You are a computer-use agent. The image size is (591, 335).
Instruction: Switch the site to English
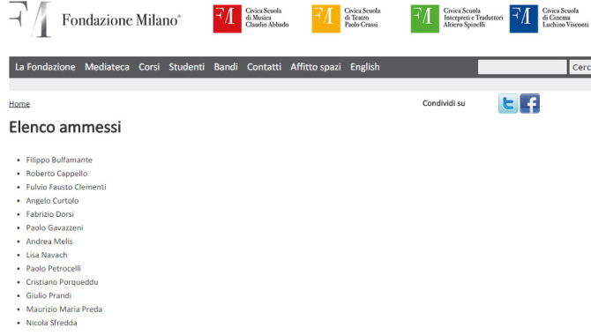click(365, 67)
